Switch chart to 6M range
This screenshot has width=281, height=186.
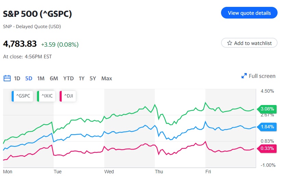(x=54, y=78)
